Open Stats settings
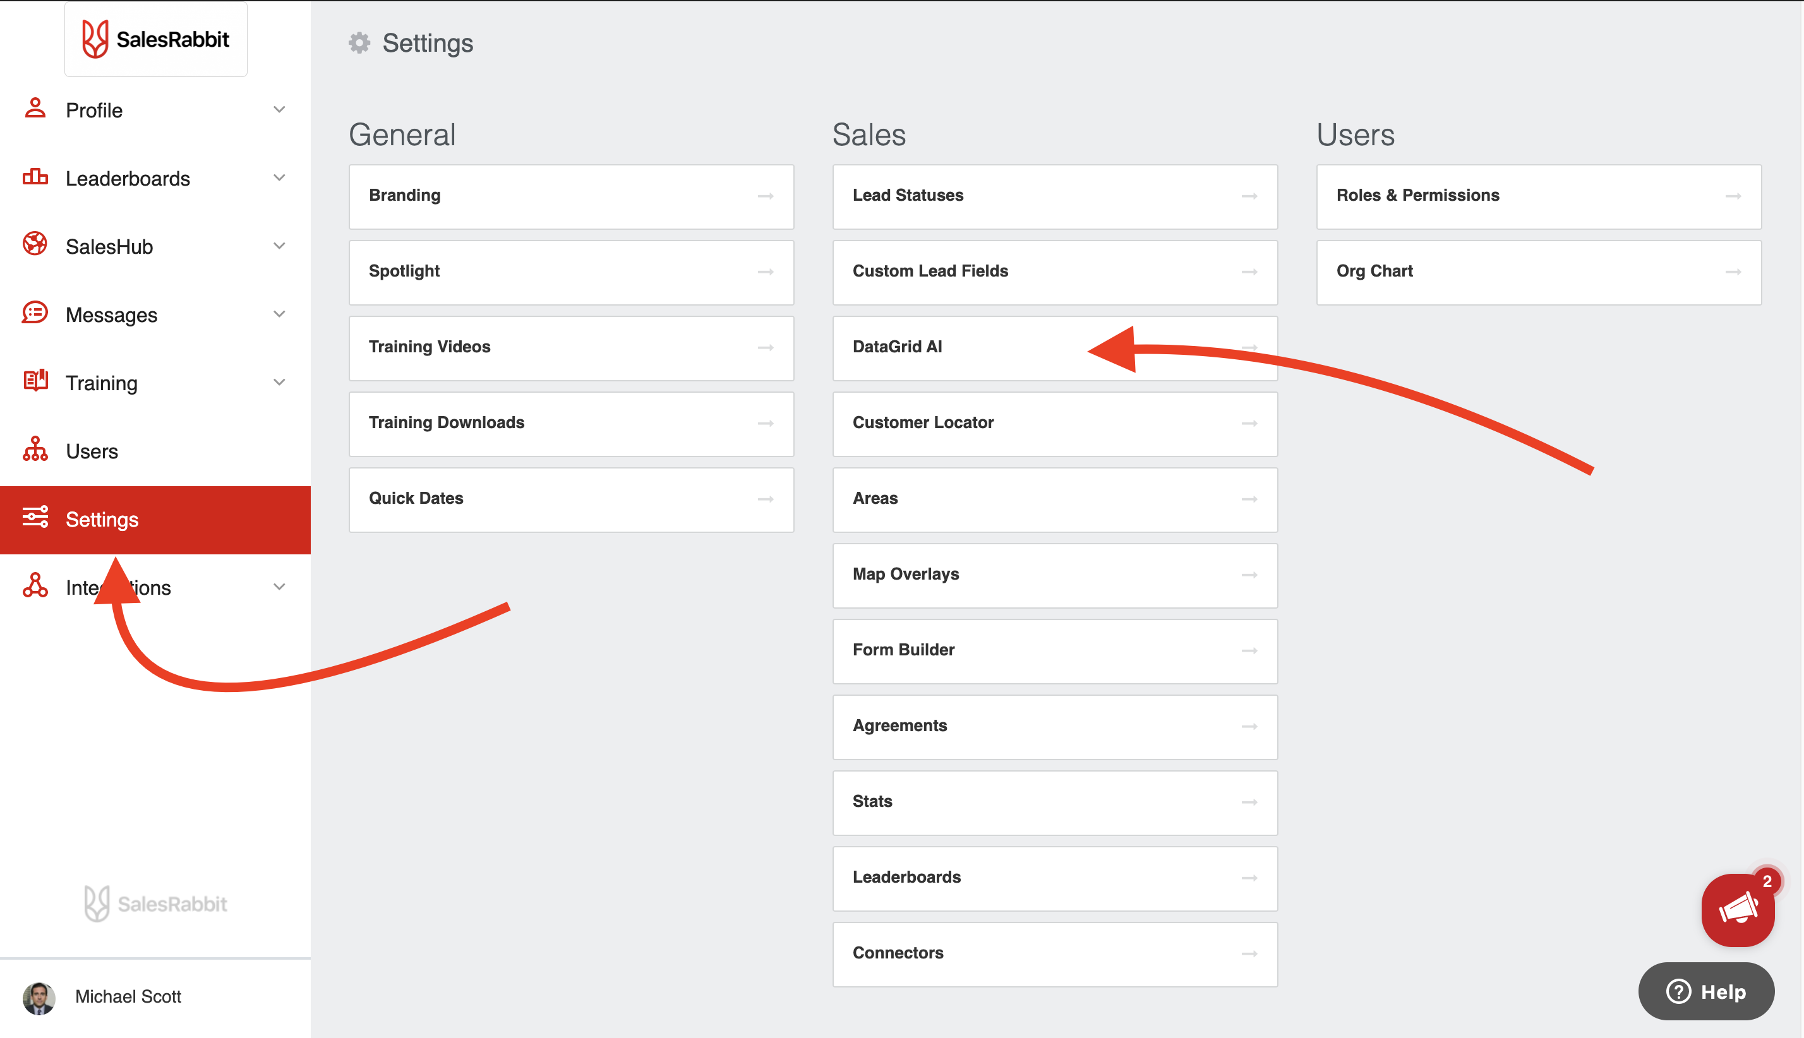Image resolution: width=1804 pixels, height=1038 pixels. (x=1055, y=802)
